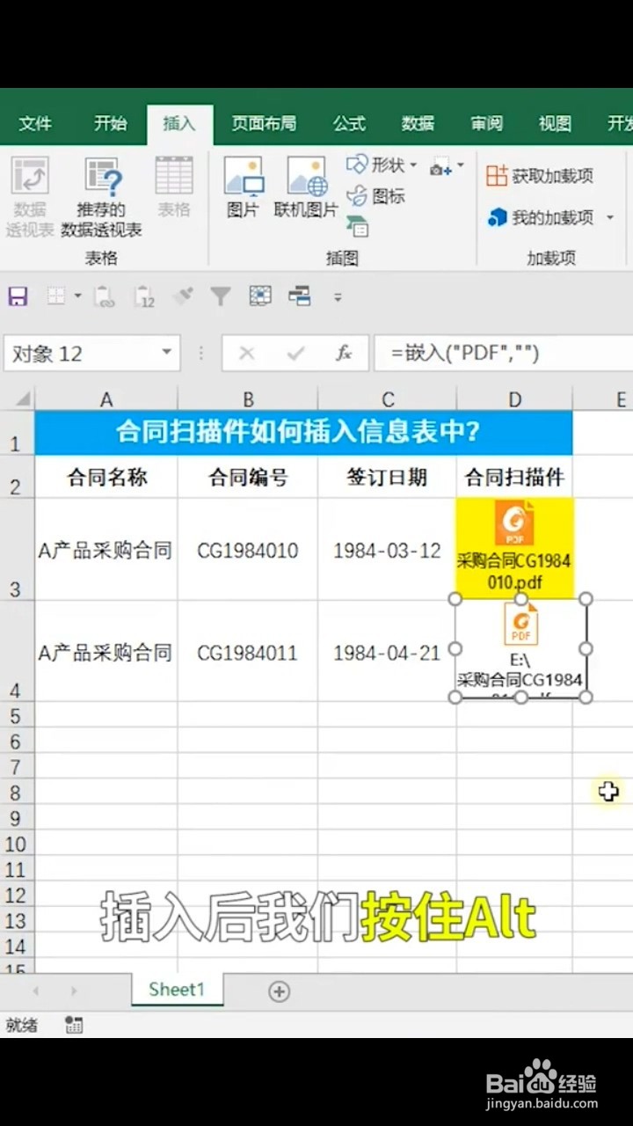Select column C header

[x=388, y=400]
